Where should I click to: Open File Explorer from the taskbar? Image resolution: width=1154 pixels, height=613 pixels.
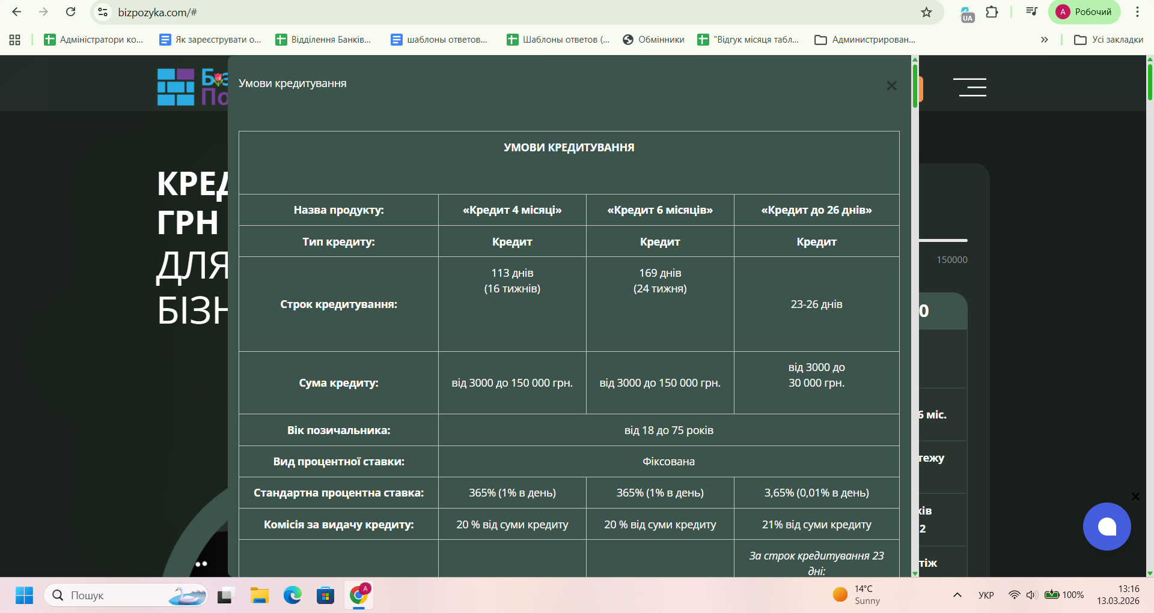[260, 595]
